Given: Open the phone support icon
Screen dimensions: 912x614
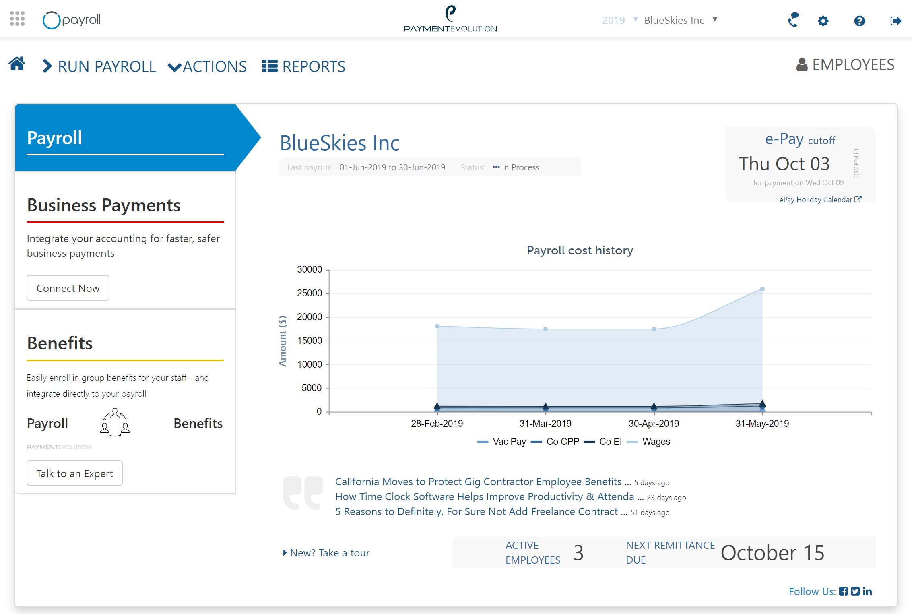Looking at the screenshot, I should point(792,21).
